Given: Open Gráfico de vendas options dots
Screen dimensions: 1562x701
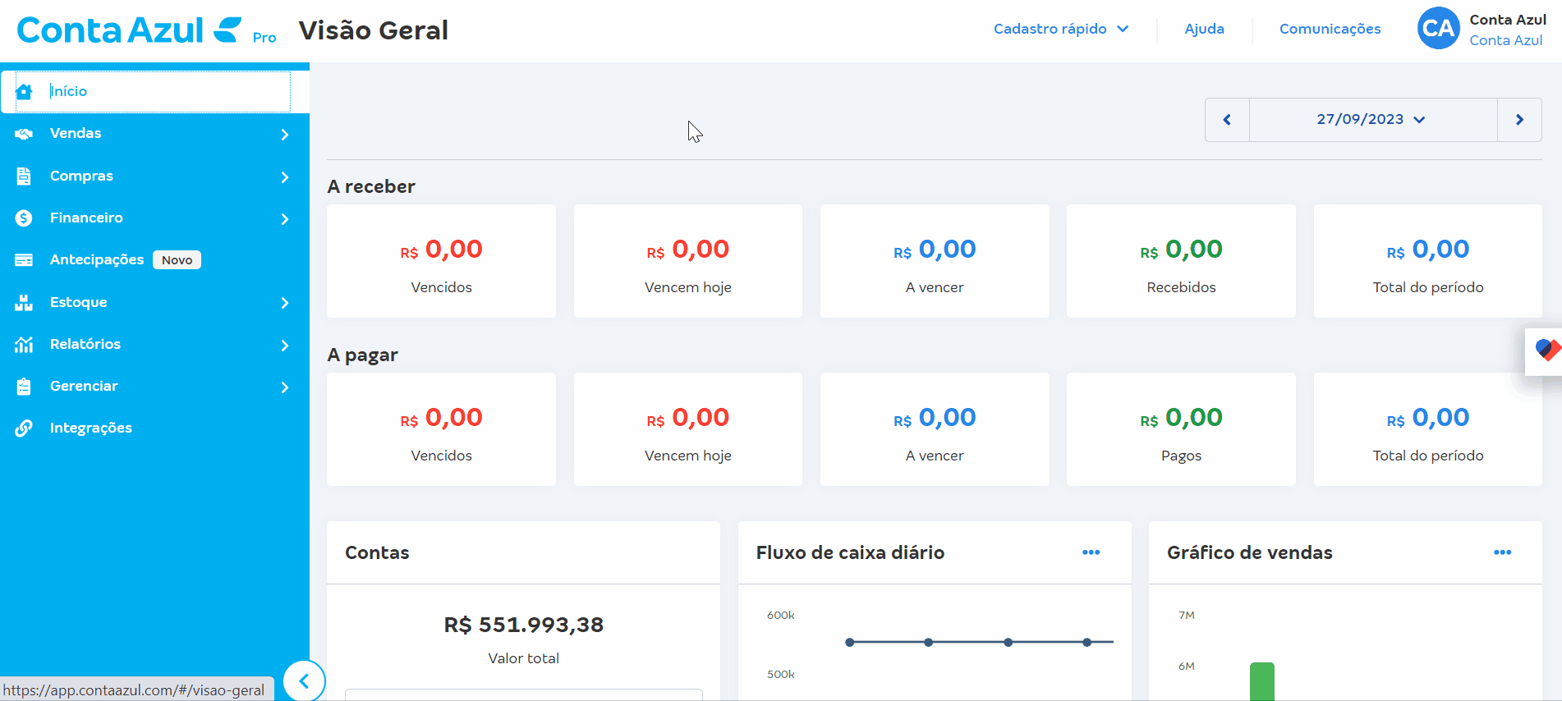Looking at the screenshot, I should click(x=1502, y=552).
